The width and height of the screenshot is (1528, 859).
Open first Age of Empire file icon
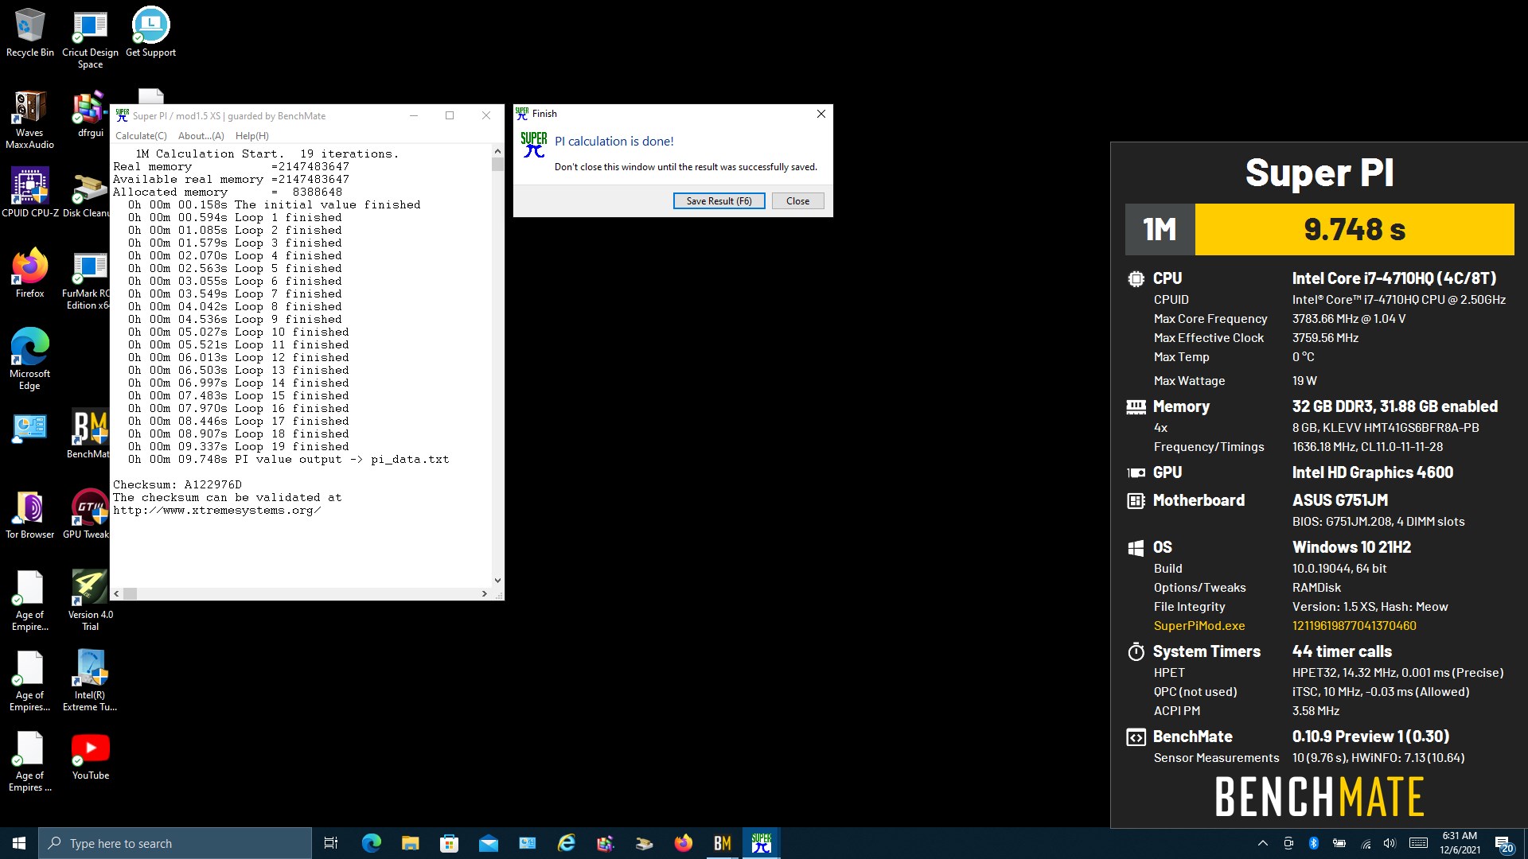coord(29,601)
